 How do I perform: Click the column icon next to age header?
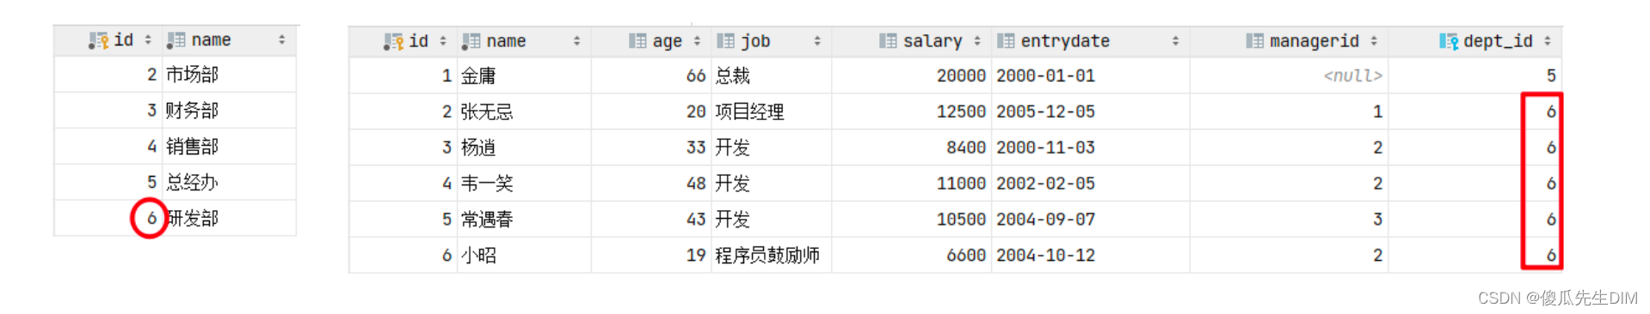click(637, 41)
